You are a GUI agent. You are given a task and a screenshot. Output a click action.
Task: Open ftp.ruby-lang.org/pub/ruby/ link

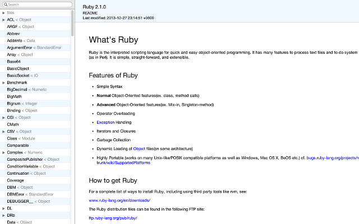113,218
